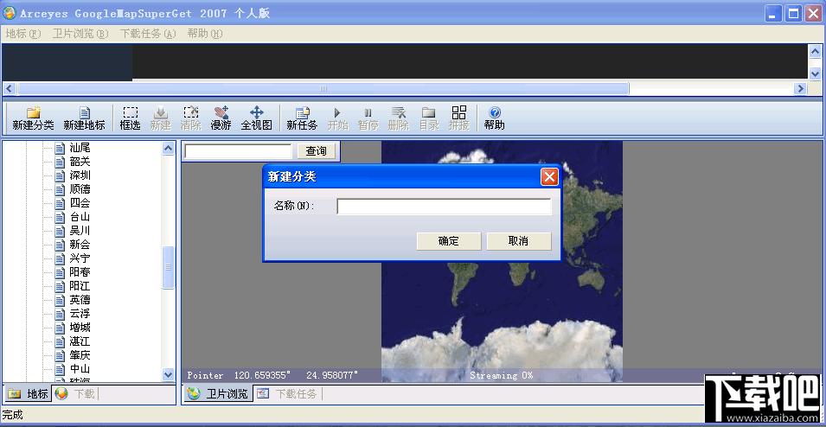826x427 pixels.
Task: Click the 新建 download toolbar icon
Action: [160, 118]
